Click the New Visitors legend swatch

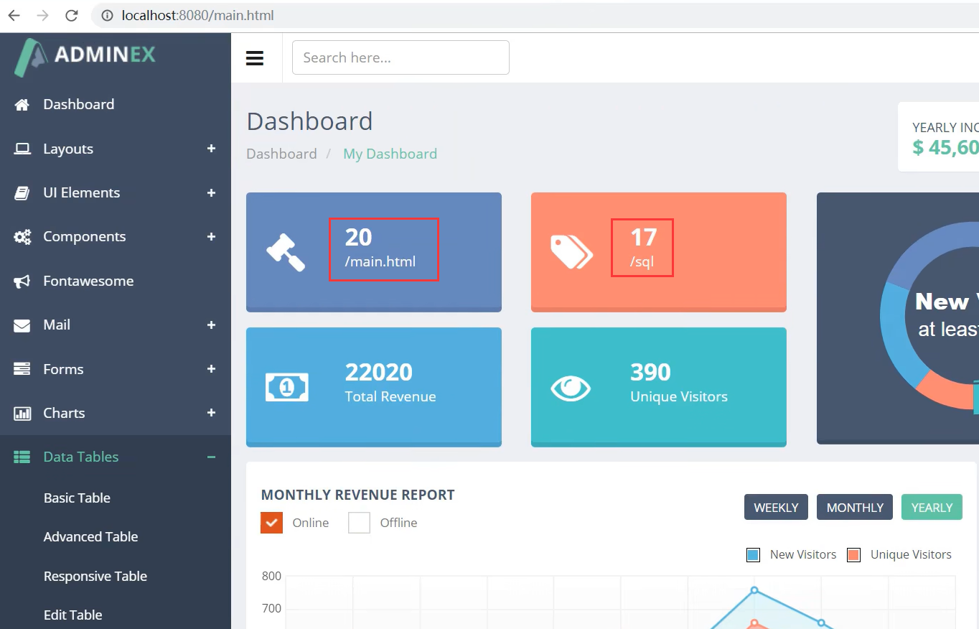(x=753, y=555)
